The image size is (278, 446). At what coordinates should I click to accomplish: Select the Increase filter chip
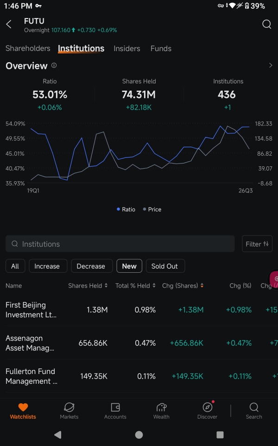pos(48,266)
